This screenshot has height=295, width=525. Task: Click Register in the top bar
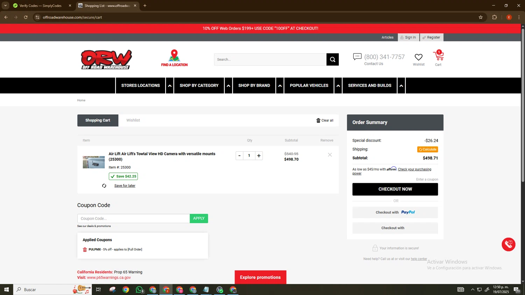tap(432, 37)
